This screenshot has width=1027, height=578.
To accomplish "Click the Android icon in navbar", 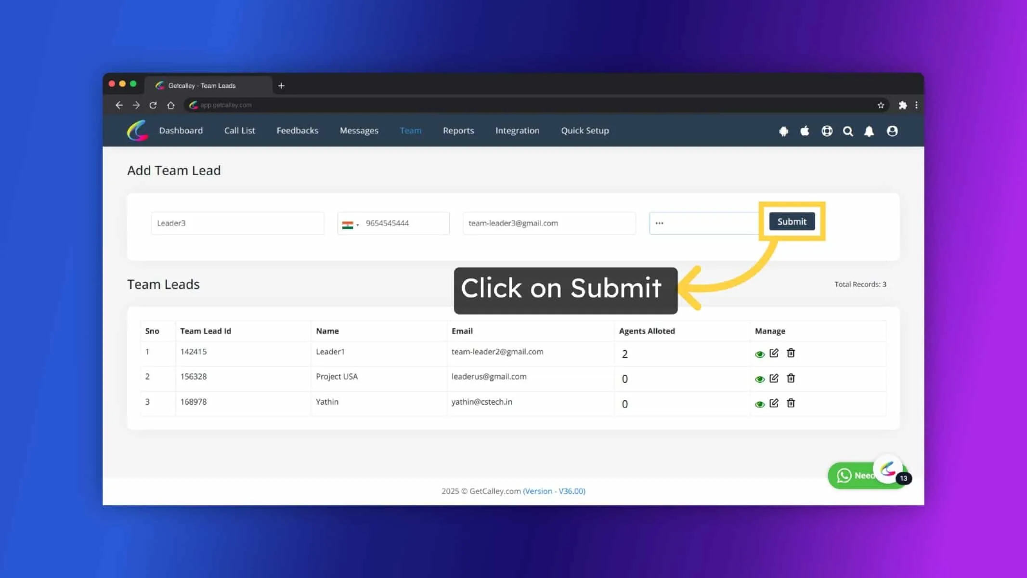I will (x=783, y=131).
